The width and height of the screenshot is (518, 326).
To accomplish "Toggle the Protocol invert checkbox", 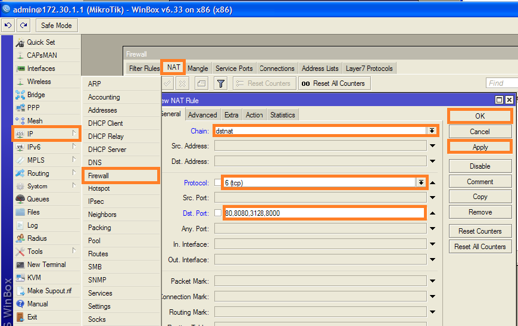I will click(x=218, y=182).
